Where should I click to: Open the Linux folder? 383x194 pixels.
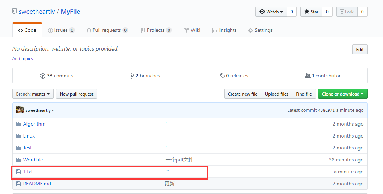[x=29, y=136]
